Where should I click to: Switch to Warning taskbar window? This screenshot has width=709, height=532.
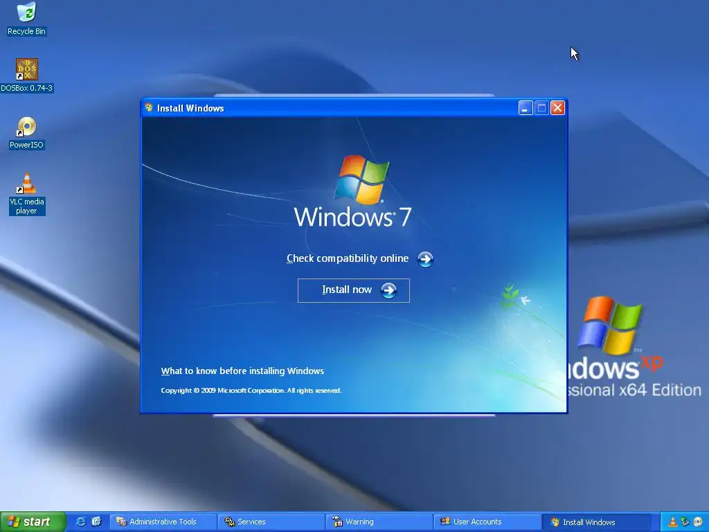pos(379,522)
